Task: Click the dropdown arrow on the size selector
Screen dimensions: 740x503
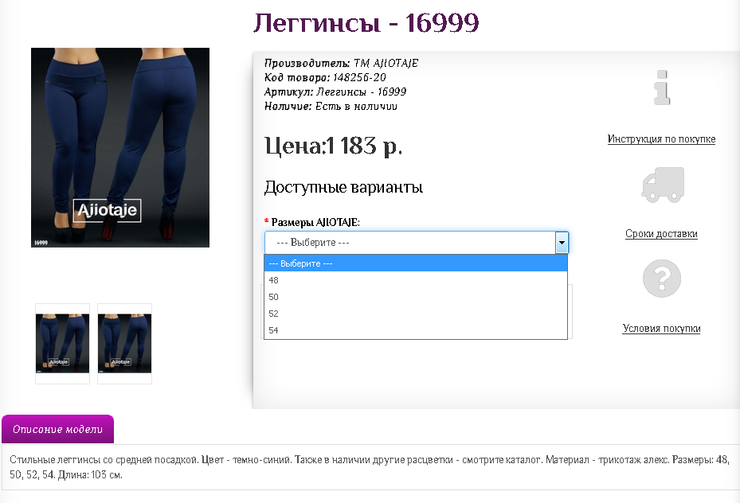Action: pyautogui.click(x=561, y=243)
